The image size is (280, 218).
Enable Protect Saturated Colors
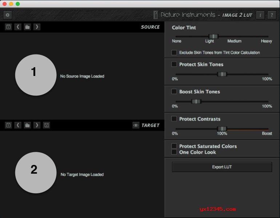pyautogui.click(x=174, y=146)
